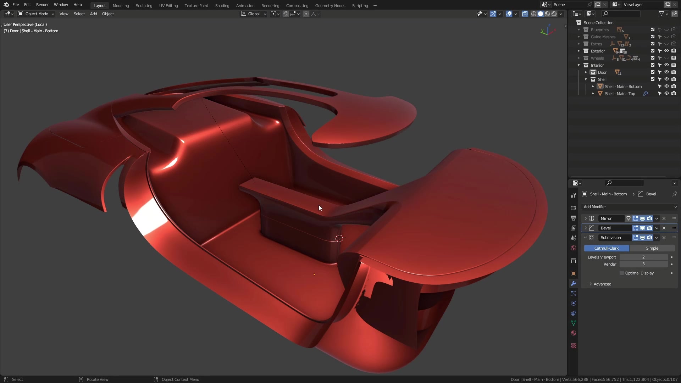
Task: Select the Simple subdivision type
Action: [652, 248]
